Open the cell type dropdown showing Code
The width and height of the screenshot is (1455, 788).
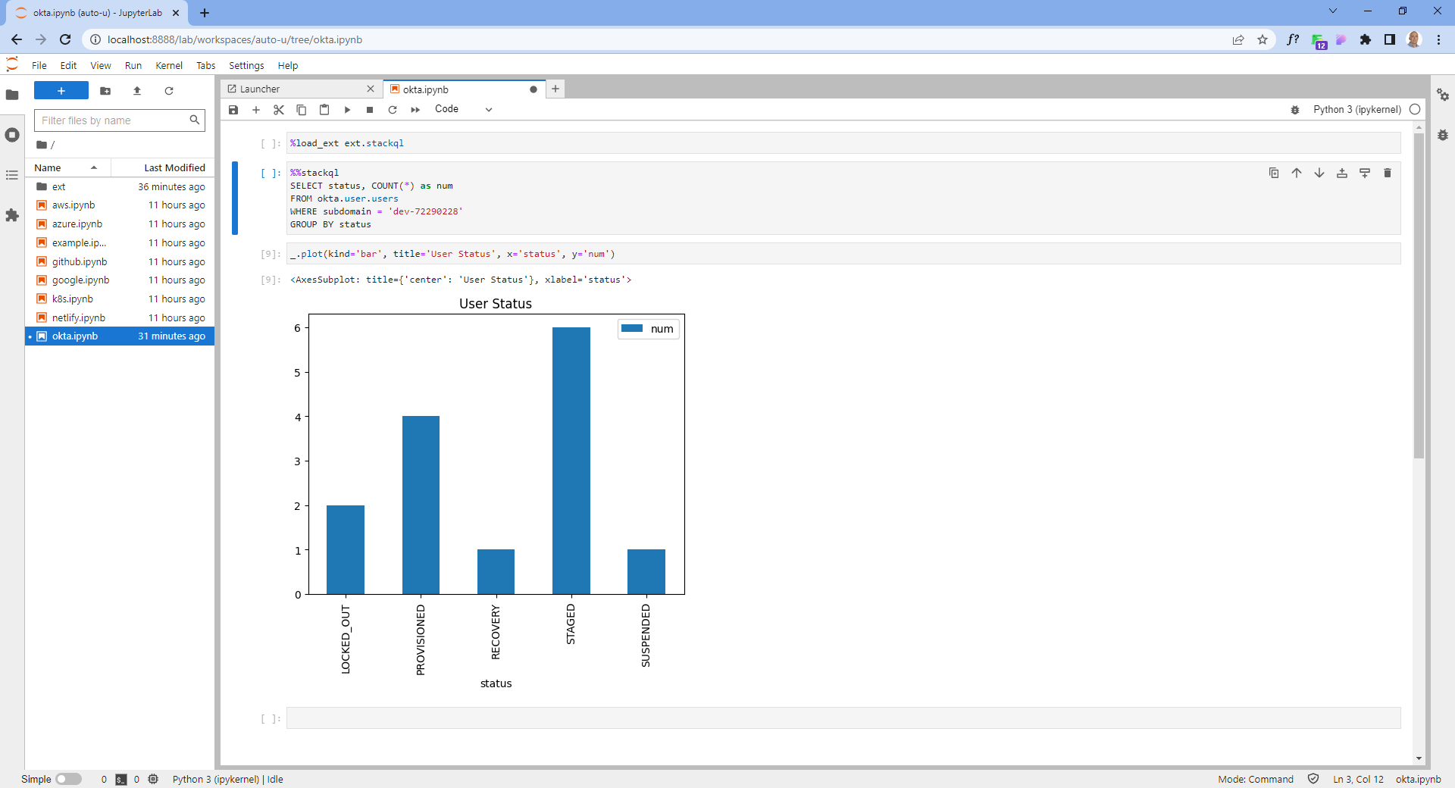pyautogui.click(x=462, y=109)
